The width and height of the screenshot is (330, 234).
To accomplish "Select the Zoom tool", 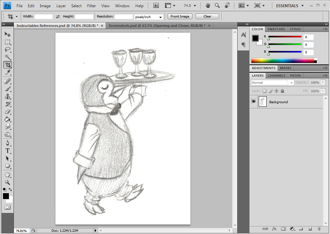I will click(x=8, y=182).
